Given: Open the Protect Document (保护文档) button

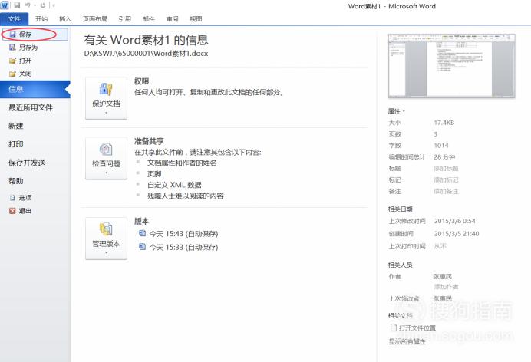Looking at the screenshot, I should [x=106, y=98].
